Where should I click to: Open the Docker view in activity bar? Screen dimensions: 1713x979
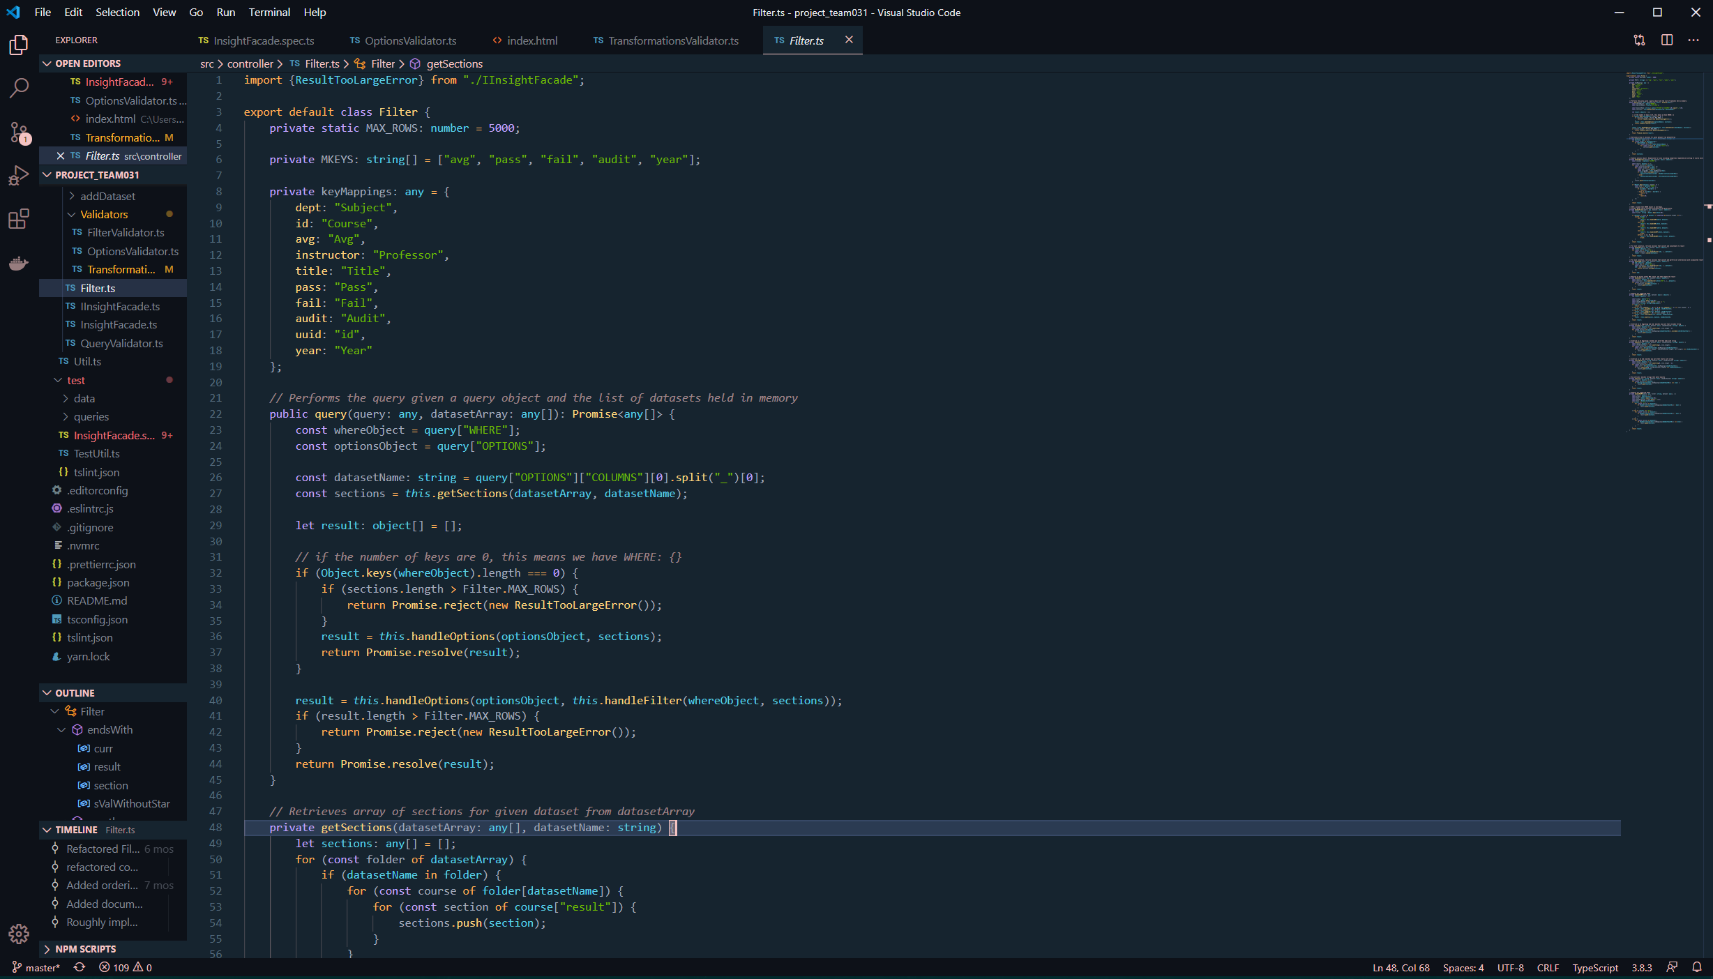19,263
